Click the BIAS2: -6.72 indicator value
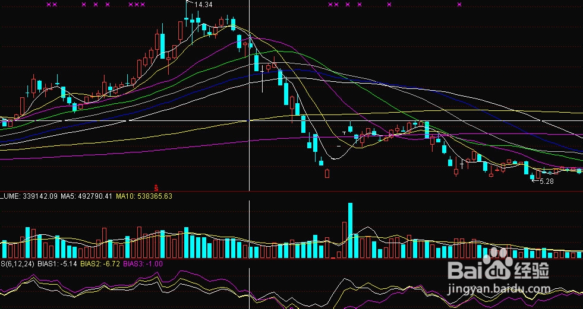This screenshot has width=583, height=309. 100,264
